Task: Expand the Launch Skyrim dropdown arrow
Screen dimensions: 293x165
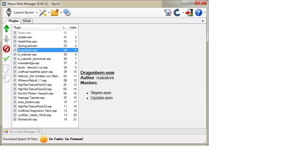Action: click(37, 13)
